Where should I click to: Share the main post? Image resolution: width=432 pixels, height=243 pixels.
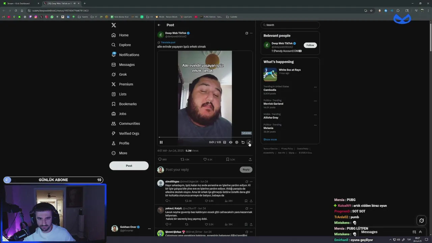pos(250,159)
